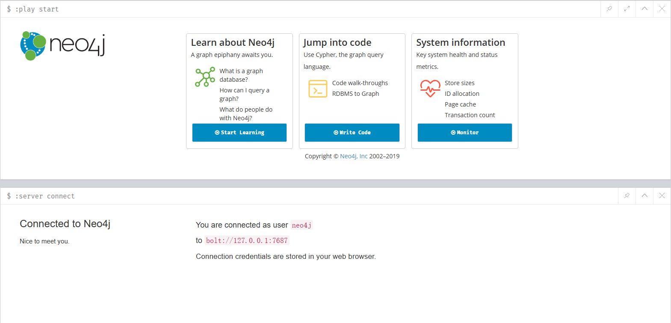Click the :play start command text
671x323 pixels.
(37, 9)
